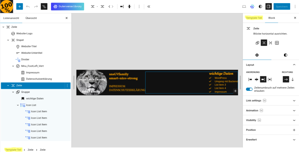Open the Gutenverse Library
299x152 pixels.
pyautogui.click(x=67, y=6)
